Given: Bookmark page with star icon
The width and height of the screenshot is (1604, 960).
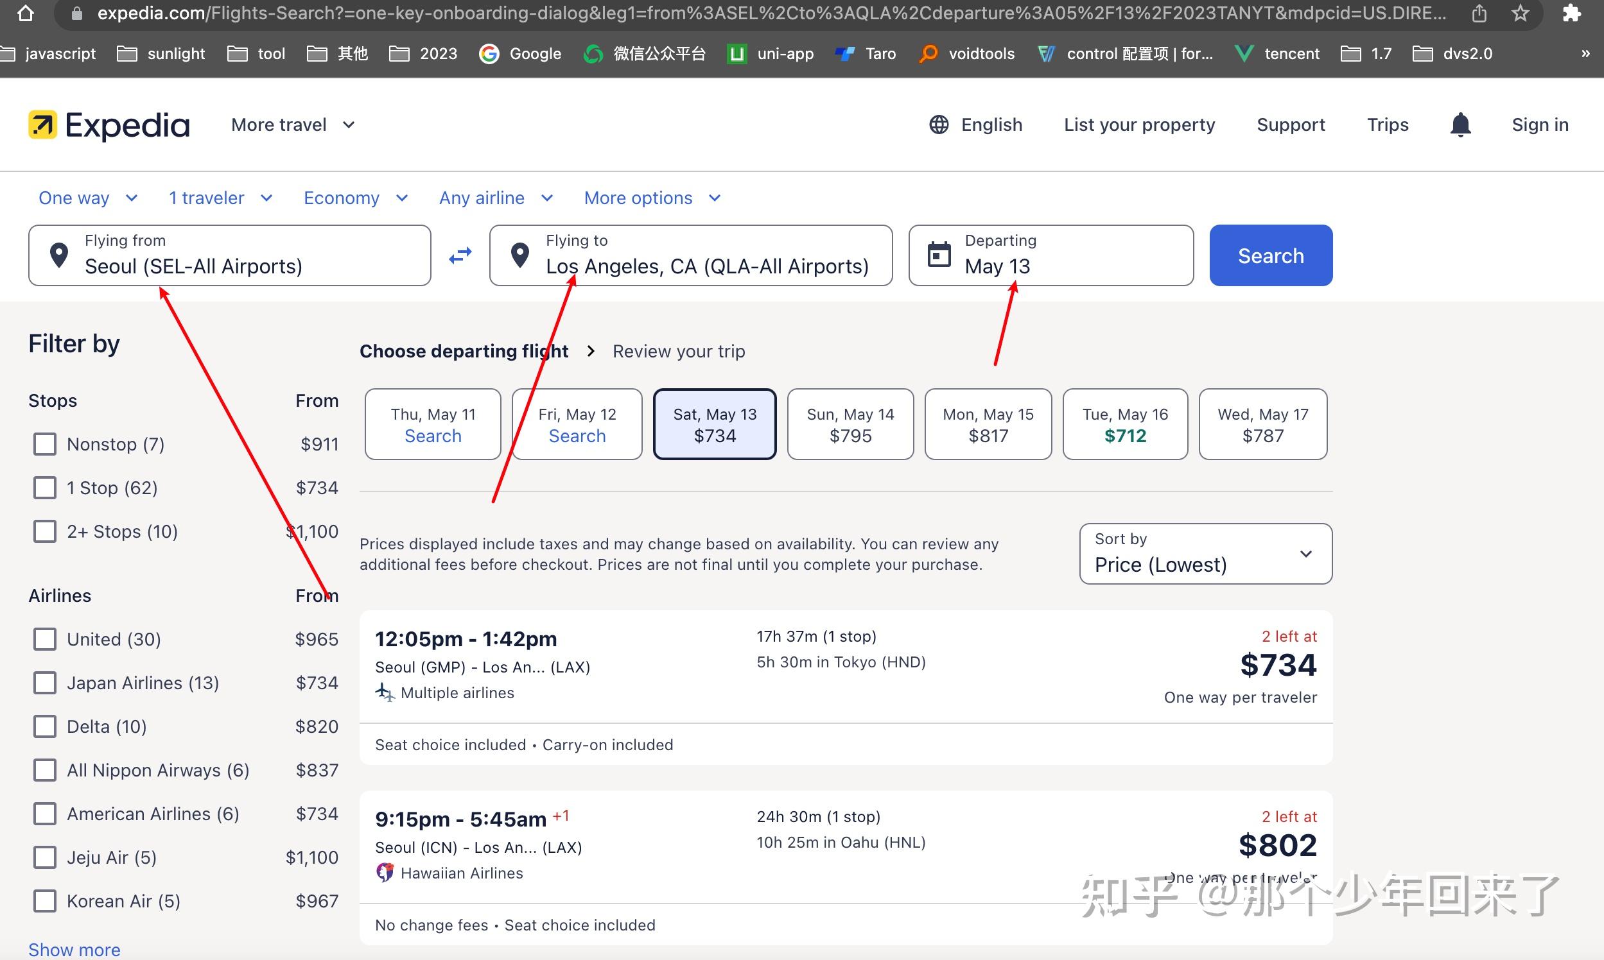Looking at the screenshot, I should 1521,13.
